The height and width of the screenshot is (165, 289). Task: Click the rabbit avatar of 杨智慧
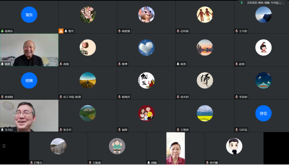pyautogui.click(x=146, y=15)
